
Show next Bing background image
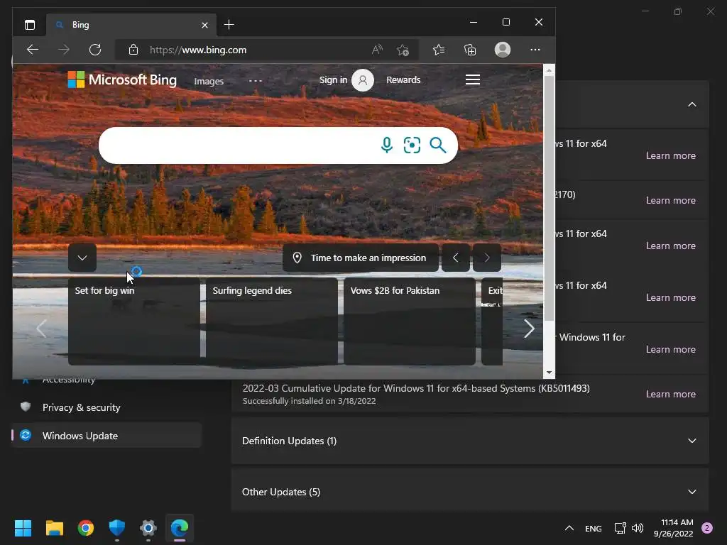pyautogui.click(x=487, y=258)
